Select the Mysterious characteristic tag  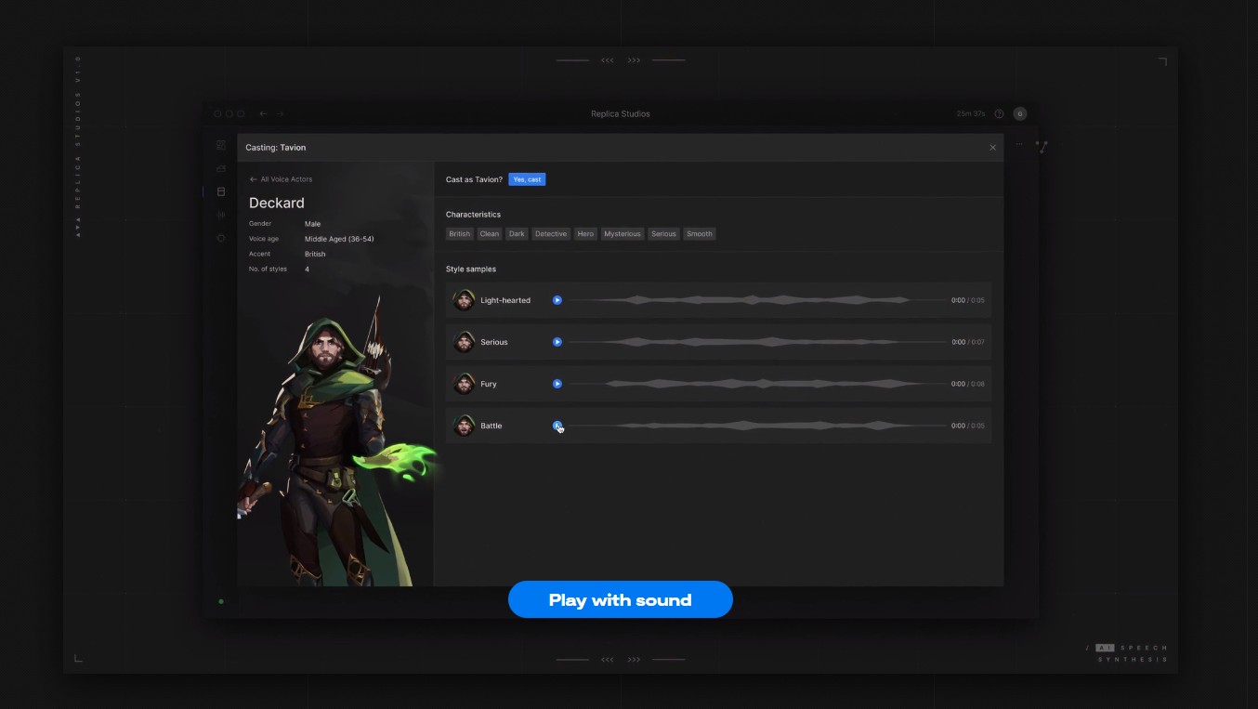(622, 234)
